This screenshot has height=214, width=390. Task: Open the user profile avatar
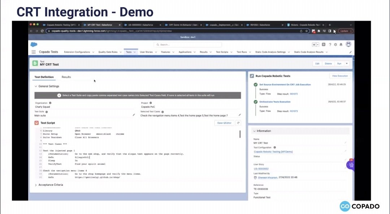click(348, 44)
